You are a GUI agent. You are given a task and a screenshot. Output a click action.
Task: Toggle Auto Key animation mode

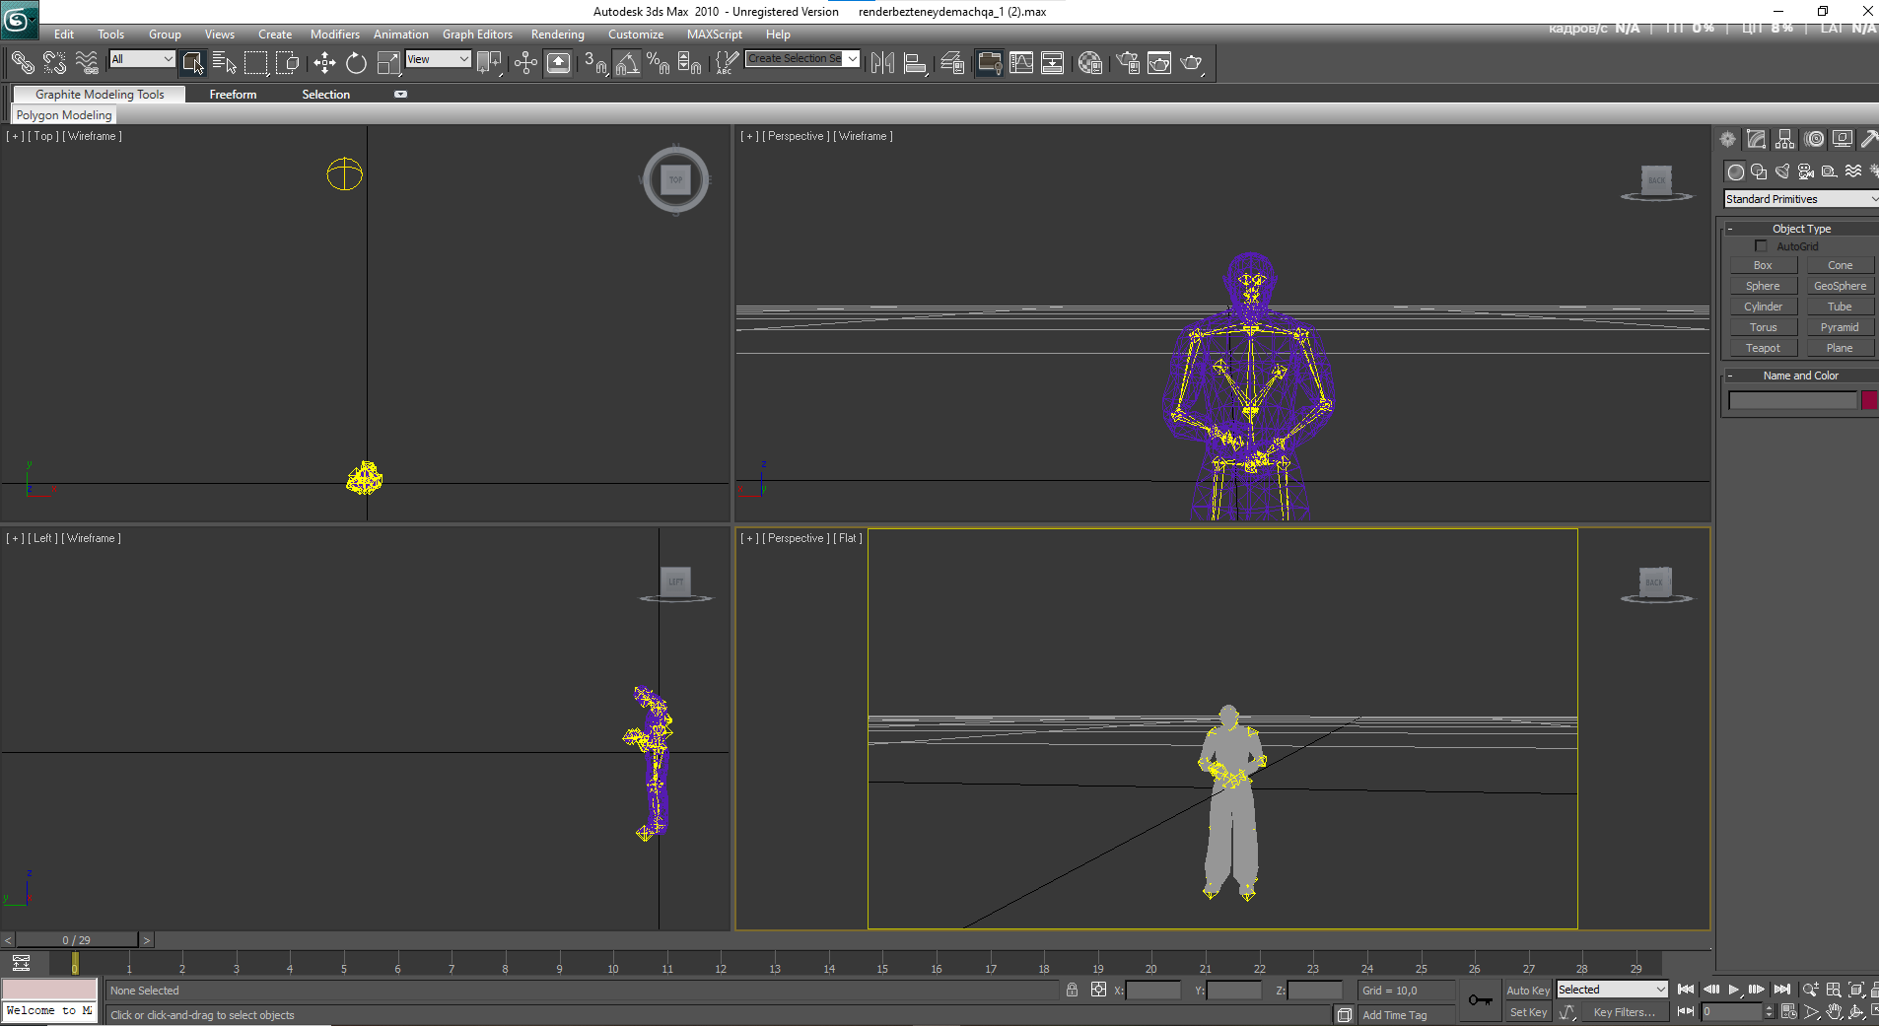click(x=1528, y=991)
